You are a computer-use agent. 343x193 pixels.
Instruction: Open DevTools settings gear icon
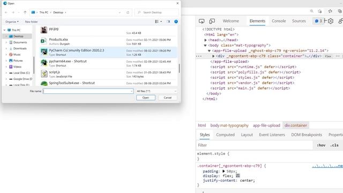[331, 21]
